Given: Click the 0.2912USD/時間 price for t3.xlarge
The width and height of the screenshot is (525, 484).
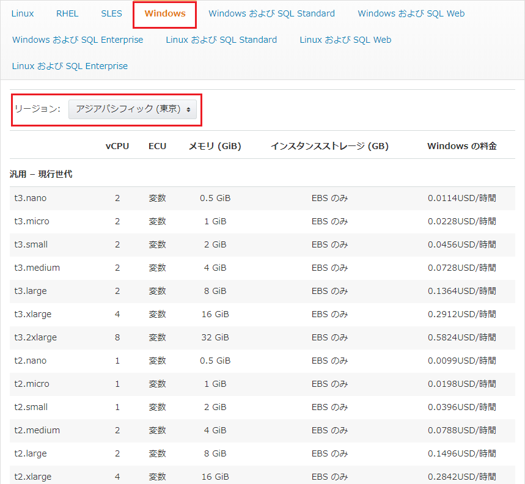Looking at the screenshot, I should coord(461,314).
